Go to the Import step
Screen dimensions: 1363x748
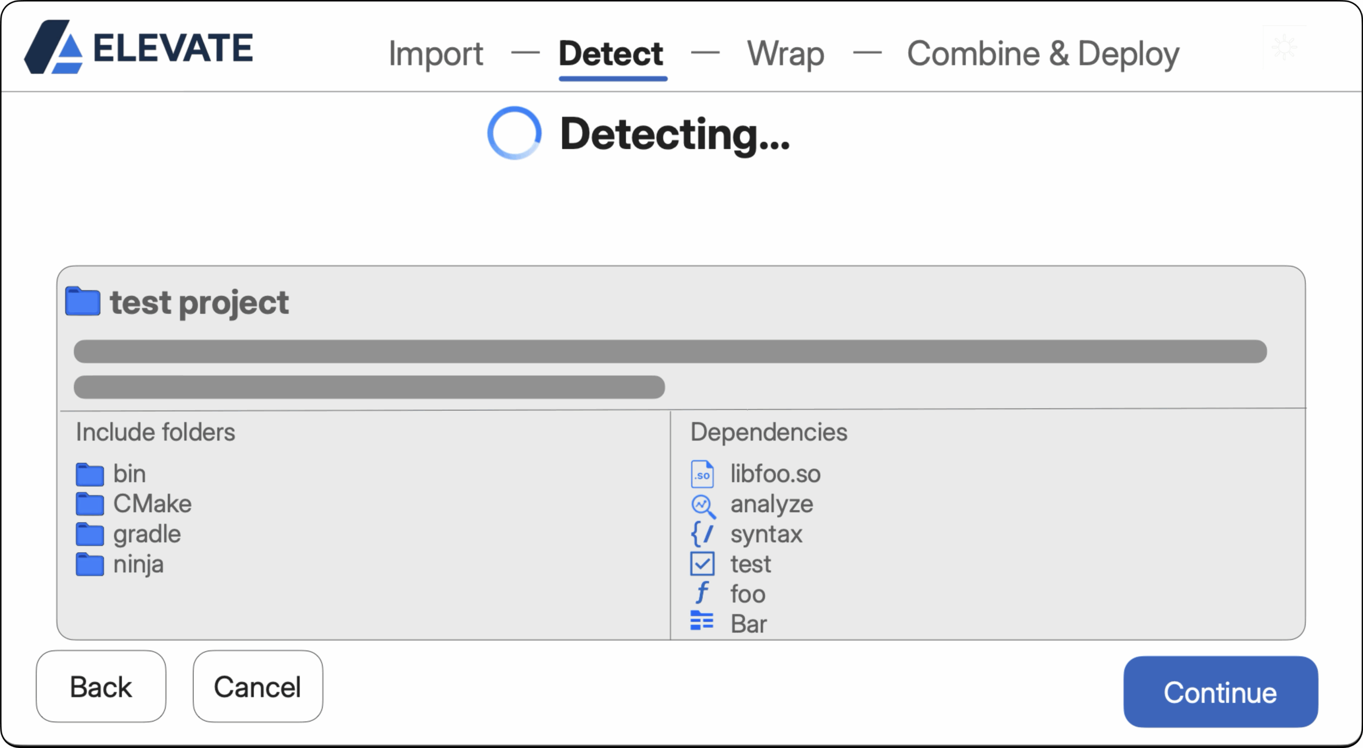point(436,54)
